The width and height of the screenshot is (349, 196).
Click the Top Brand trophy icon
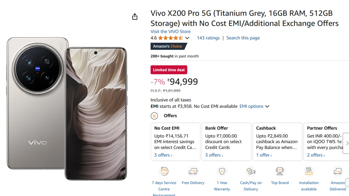pos(280,171)
